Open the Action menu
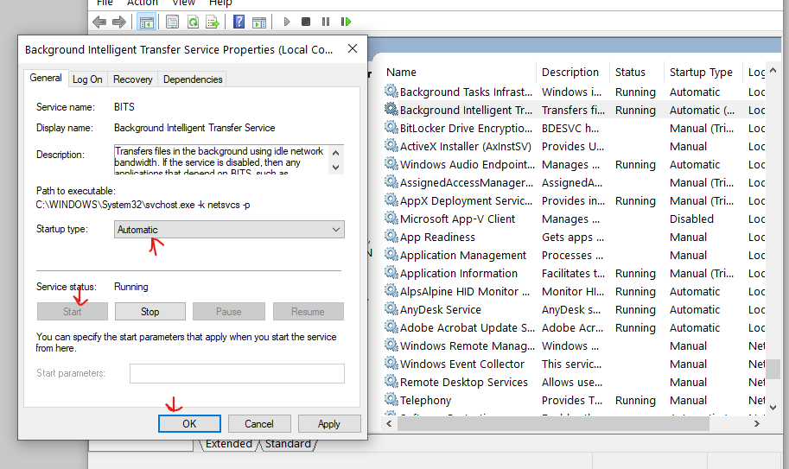789x469 pixels. tap(142, 3)
